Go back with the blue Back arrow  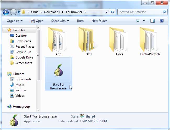6,12
